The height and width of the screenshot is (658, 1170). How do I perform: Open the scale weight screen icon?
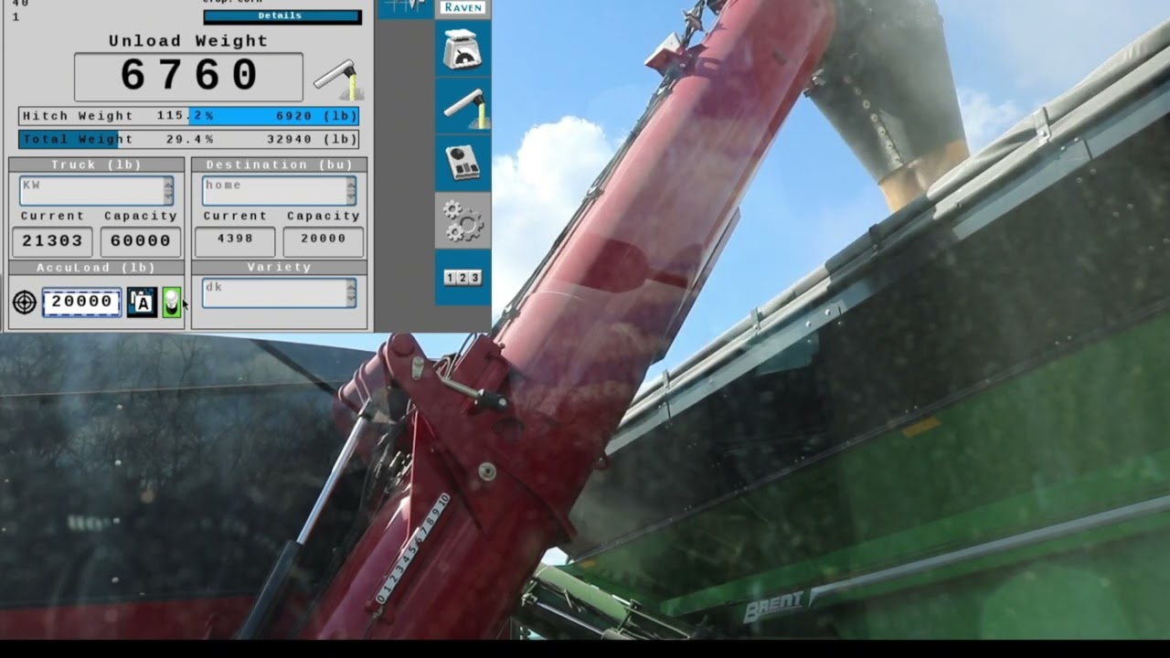[x=463, y=48]
